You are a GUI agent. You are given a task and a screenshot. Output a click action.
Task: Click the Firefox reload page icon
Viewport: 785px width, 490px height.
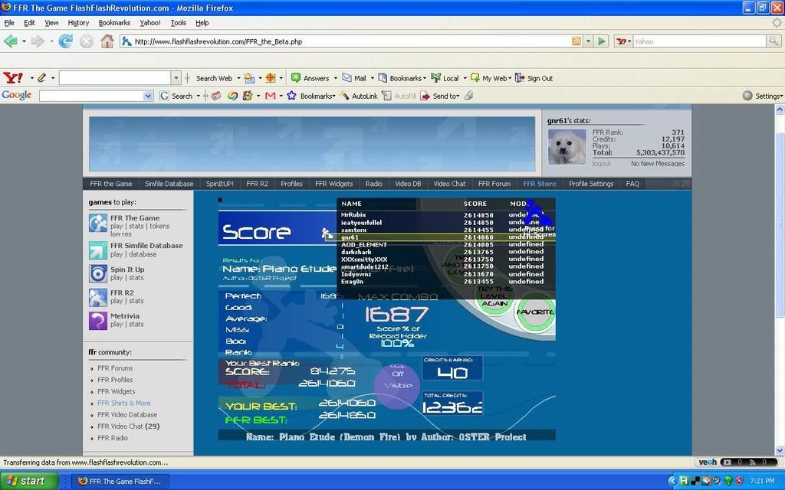tap(65, 41)
